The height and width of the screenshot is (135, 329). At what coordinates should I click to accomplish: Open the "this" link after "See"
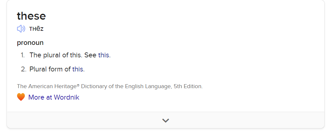(104, 55)
